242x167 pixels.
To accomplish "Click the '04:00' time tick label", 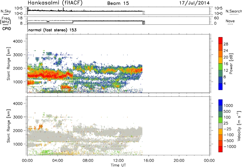I will tap(57, 161).
